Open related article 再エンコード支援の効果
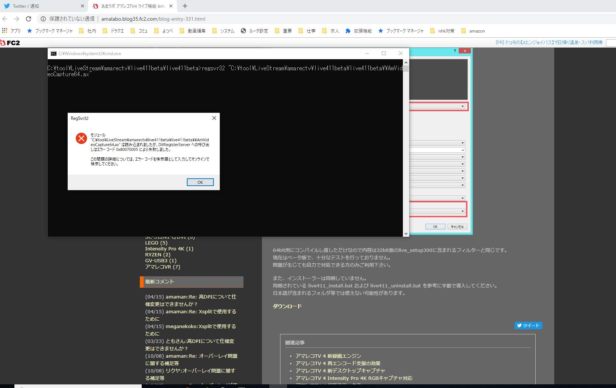This screenshot has width=616, height=388. tap(338, 363)
